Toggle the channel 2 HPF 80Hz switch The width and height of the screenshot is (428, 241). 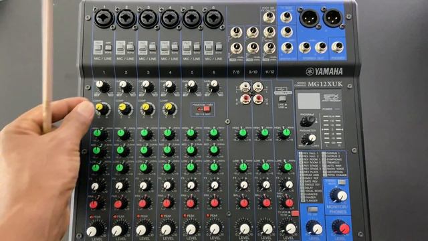130,48
